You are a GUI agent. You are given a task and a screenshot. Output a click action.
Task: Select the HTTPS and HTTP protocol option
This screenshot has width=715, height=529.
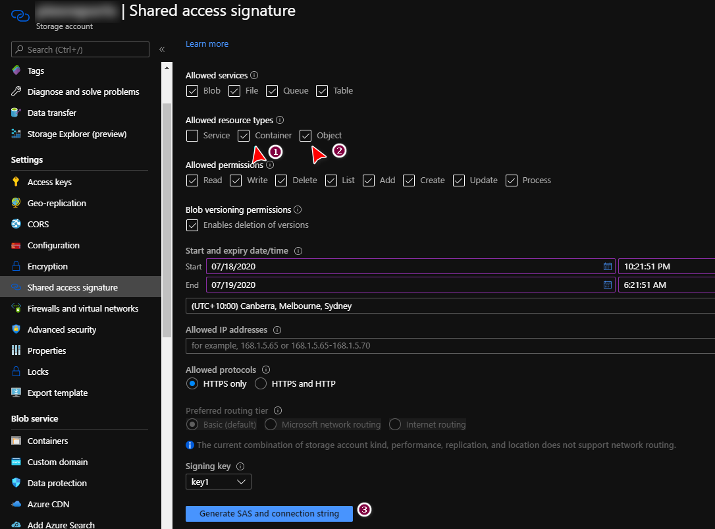pyautogui.click(x=259, y=383)
